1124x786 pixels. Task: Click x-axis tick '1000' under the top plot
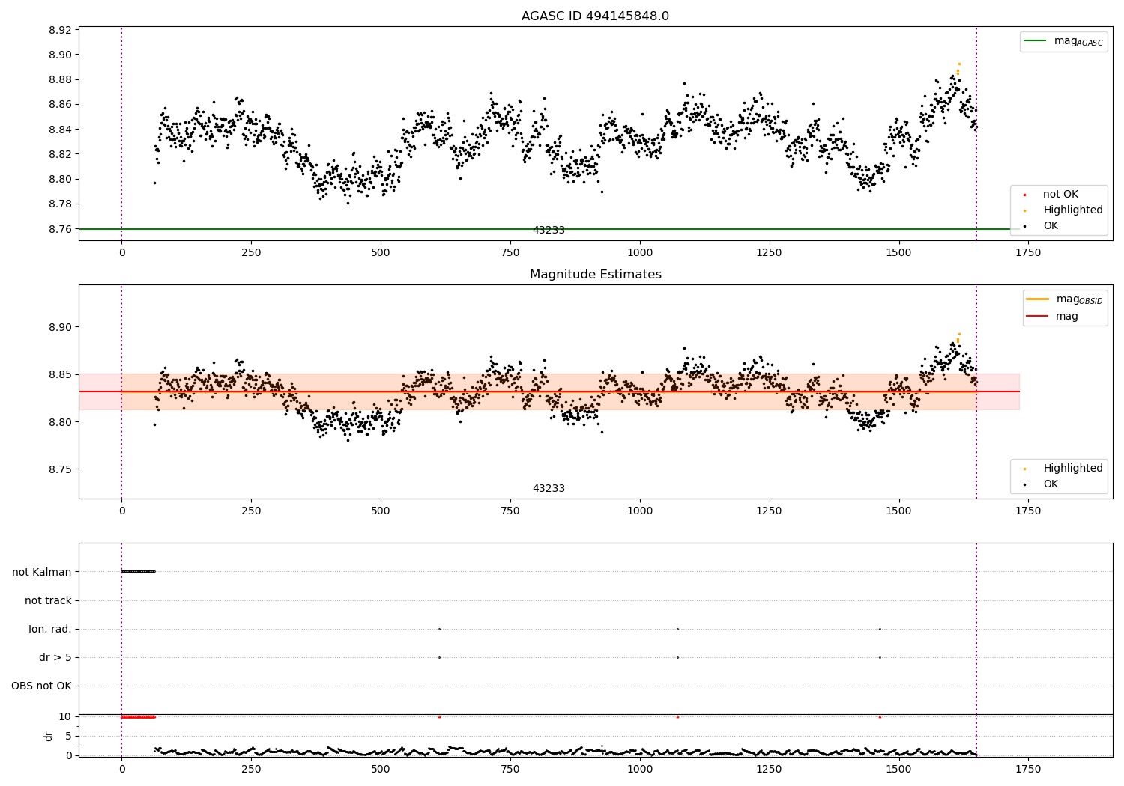point(640,253)
